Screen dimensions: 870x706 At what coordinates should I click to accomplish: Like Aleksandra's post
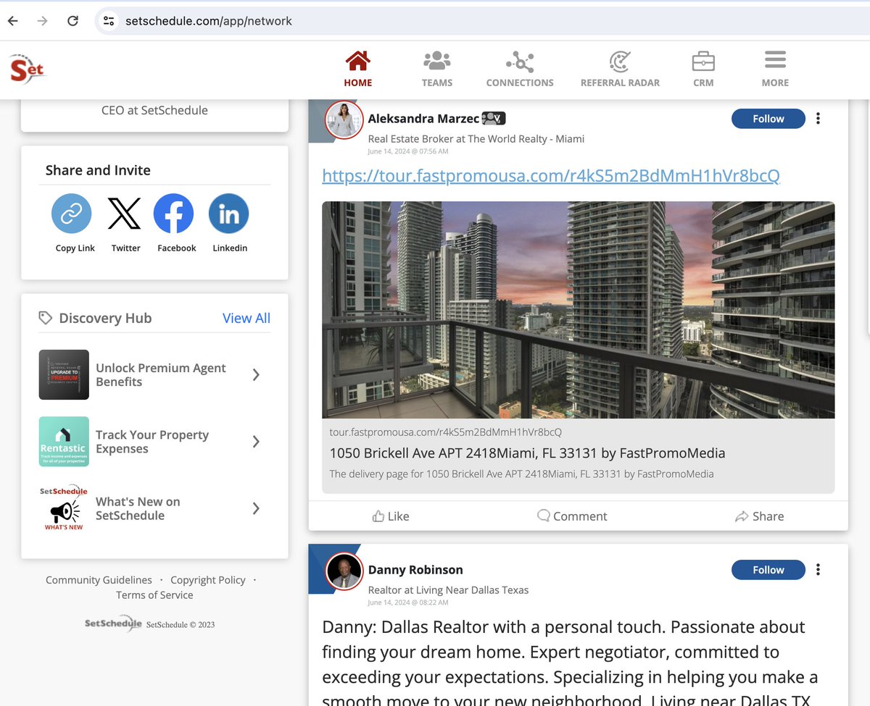(x=391, y=516)
